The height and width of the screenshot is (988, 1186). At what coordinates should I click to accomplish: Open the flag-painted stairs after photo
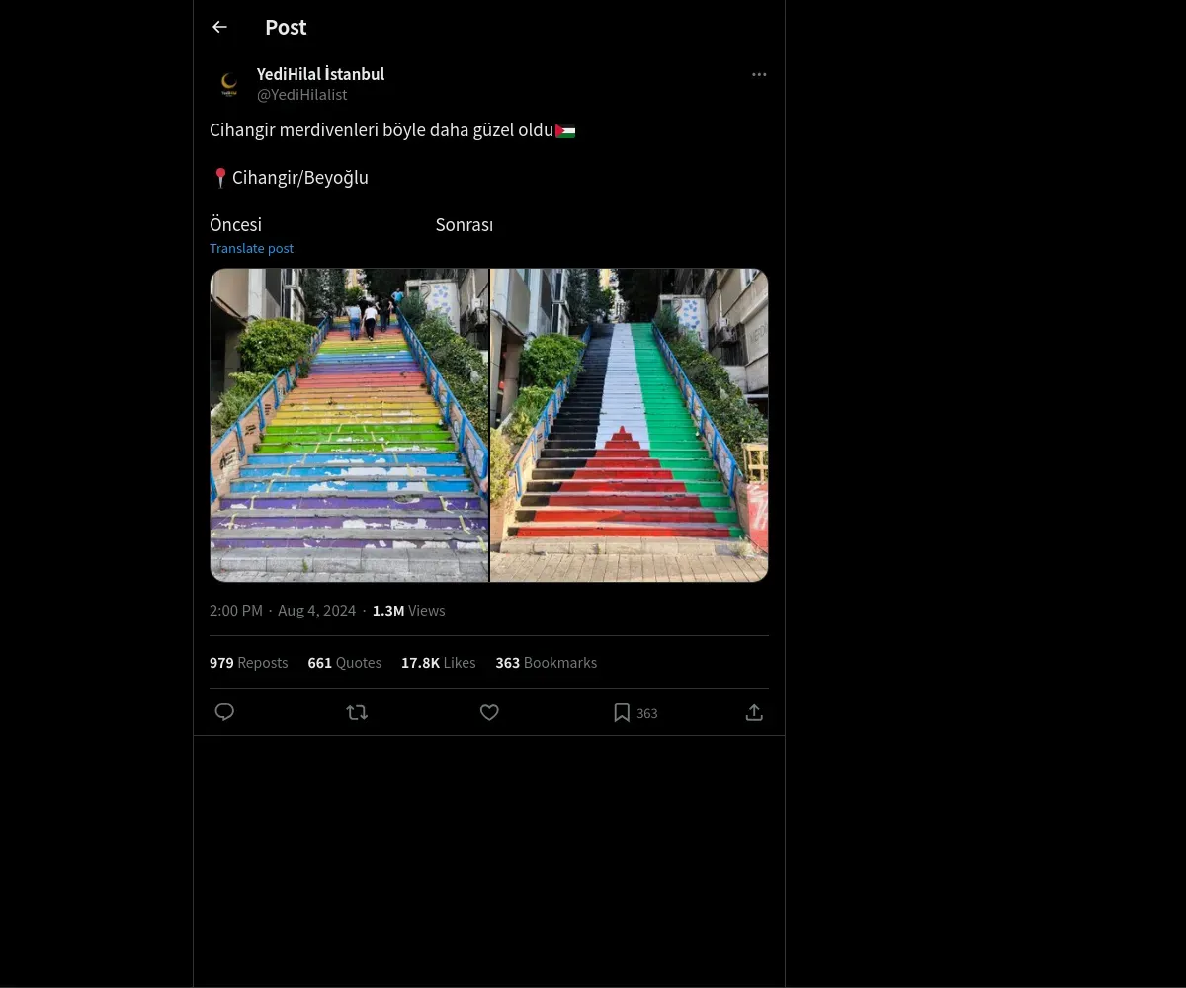coord(630,425)
